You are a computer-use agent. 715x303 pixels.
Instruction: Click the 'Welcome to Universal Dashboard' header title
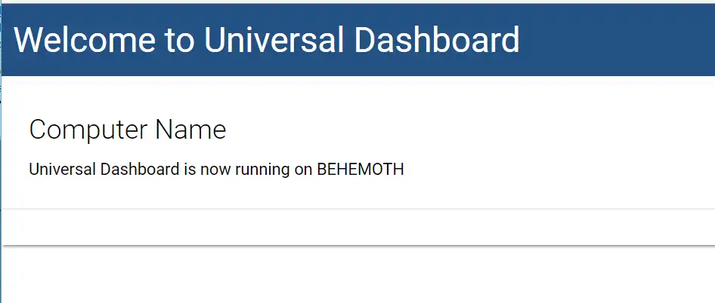point(267,40)
